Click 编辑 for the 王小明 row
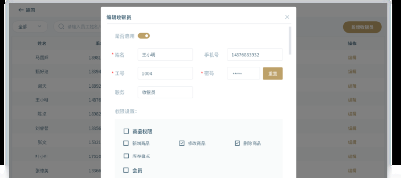This screenshot has height=178, width=401. click(x=352, y=100)
